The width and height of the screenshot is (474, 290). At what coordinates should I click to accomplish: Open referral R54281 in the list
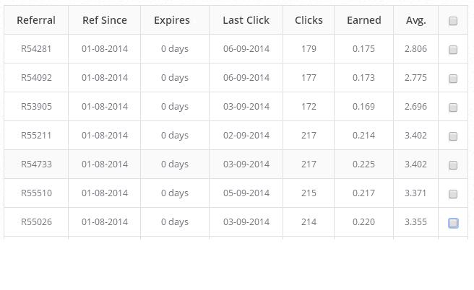36,49
